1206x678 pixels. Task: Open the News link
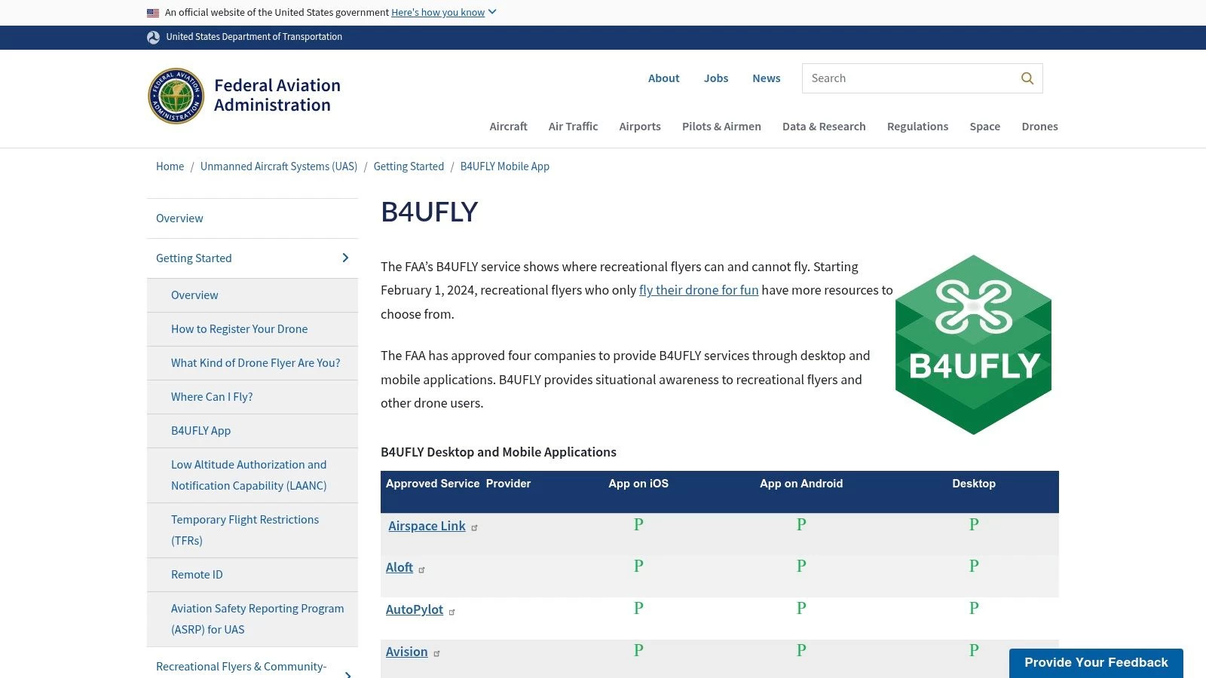coord(766,78)
